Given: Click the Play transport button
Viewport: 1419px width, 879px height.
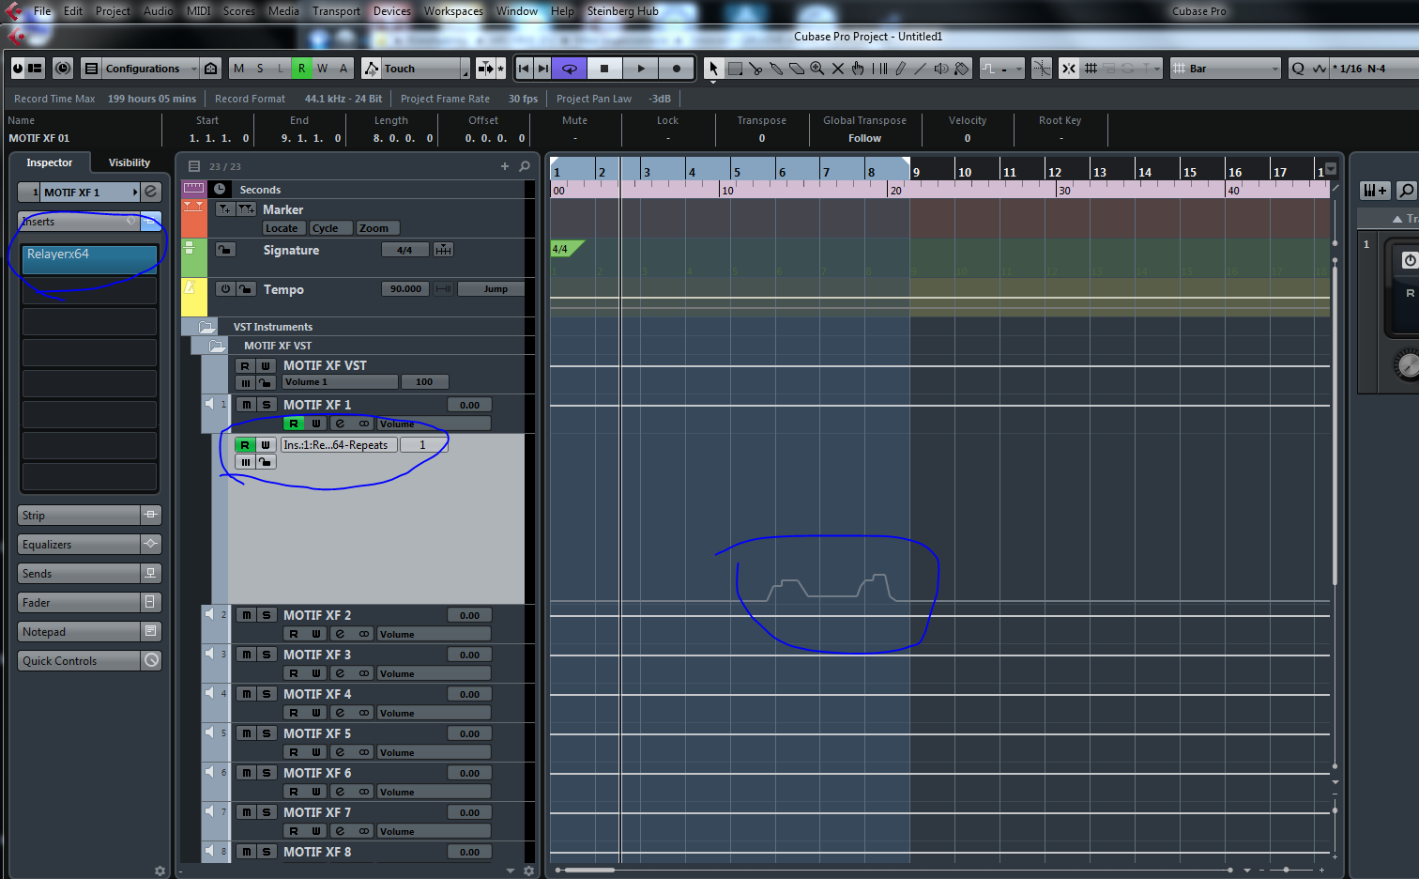Looking at the screenshot, I should pos(640,69).
